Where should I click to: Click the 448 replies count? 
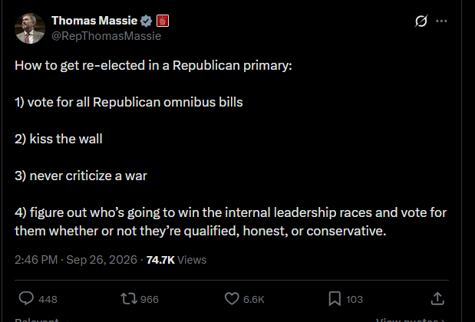coord(48,299)
